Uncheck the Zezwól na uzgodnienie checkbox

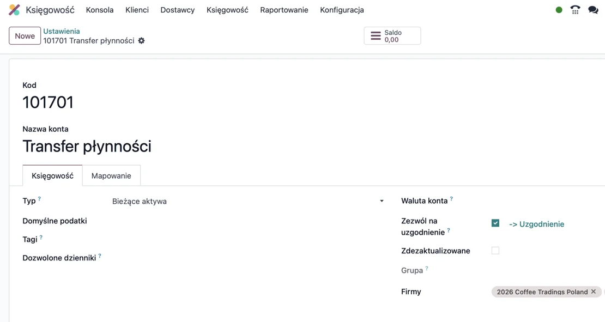(495, 223)
